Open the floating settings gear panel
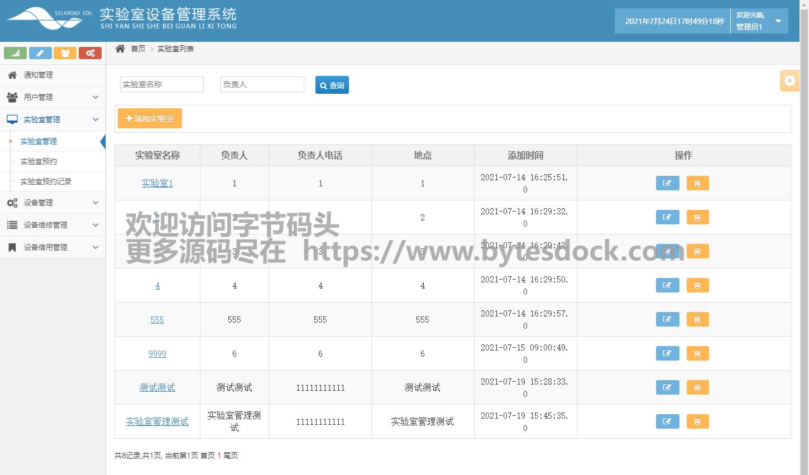Viewport: 809px width, 475px height. click(x=789, y=81)
